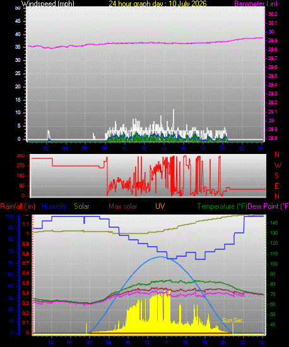Select barometer scale value 28.8
289x347 pixels.
point(273,138)
